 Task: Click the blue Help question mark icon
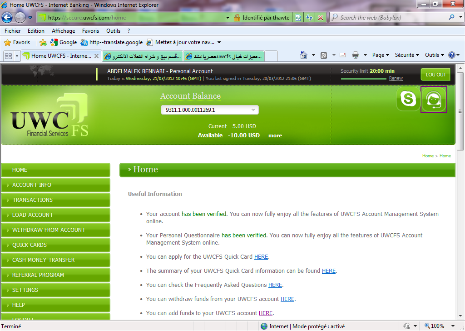[x=452, y=55]
